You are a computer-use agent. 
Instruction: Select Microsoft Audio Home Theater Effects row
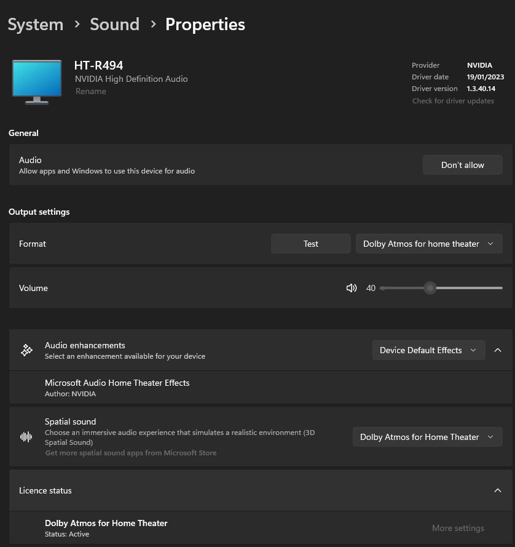[261, 388]
